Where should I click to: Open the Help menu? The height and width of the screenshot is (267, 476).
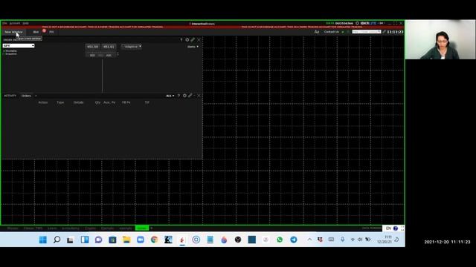26,23
